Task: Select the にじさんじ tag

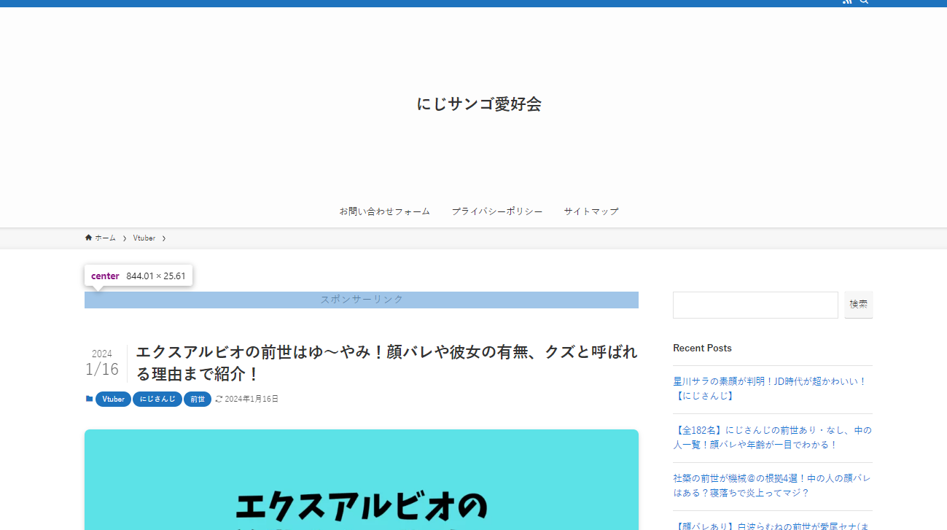Action: tap(157, 399)
